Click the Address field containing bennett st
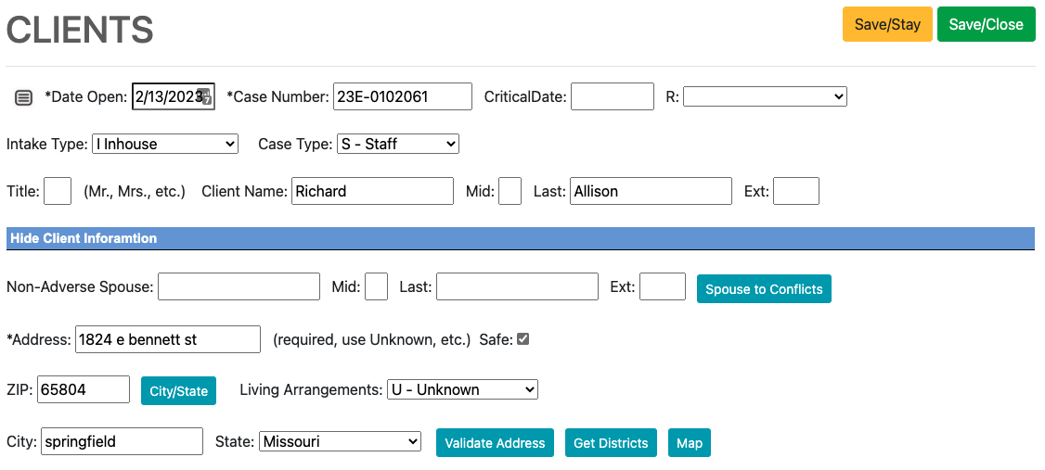 167,339
